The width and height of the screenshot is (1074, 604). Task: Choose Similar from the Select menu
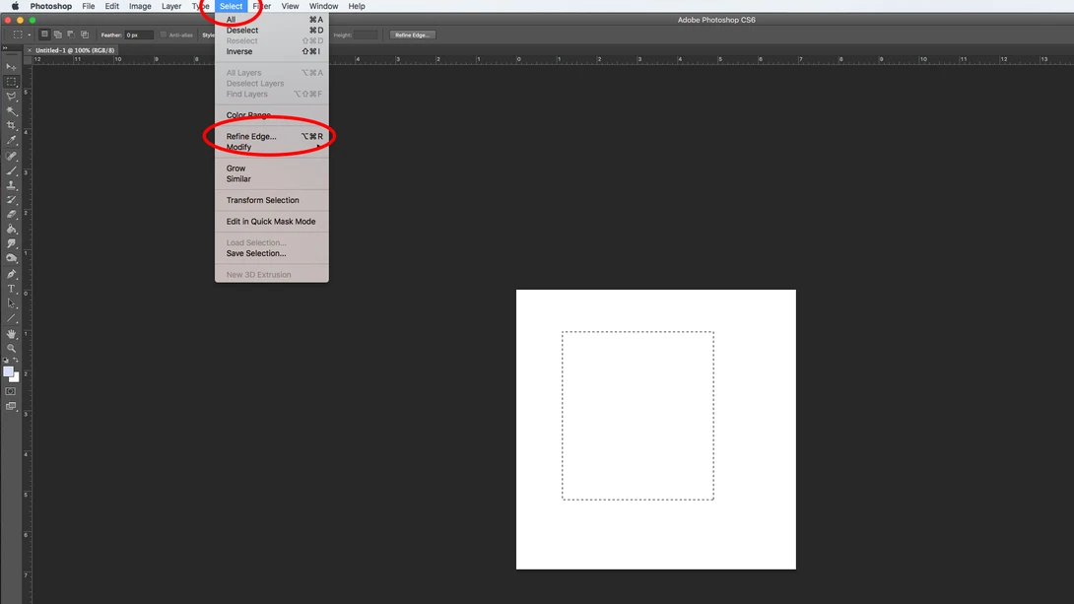coord(272,179)
